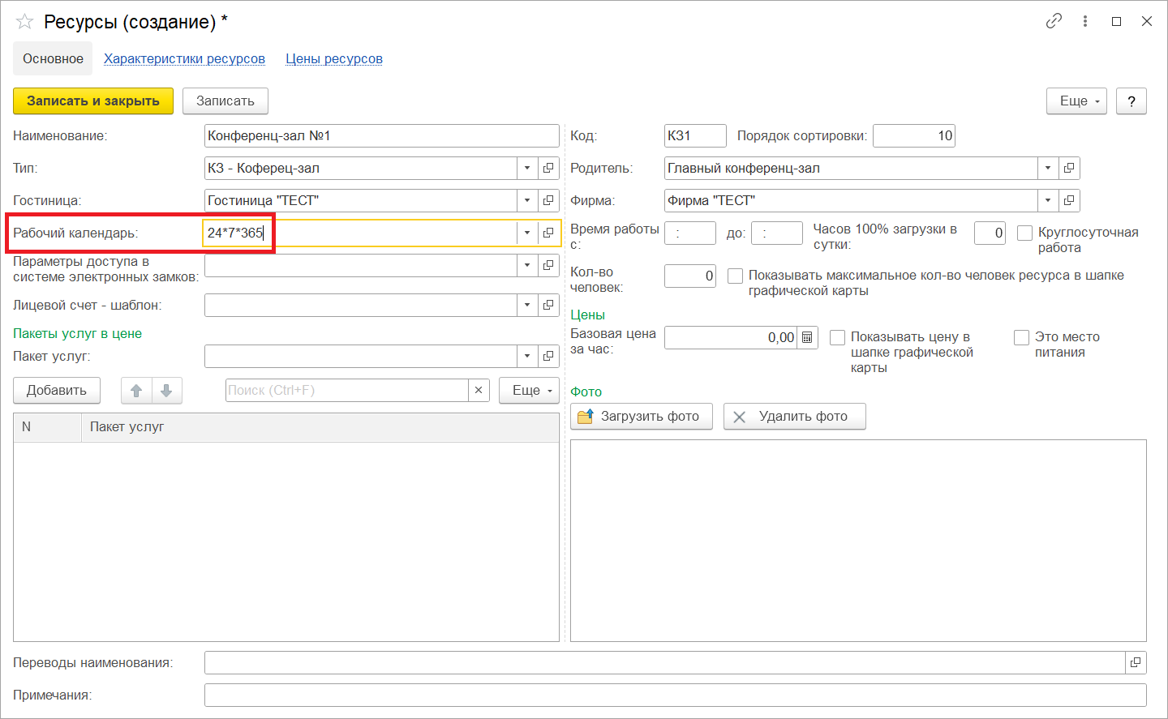This screenshot has height=719, width=1168.
Task: Edit the Кол-во человек field
Action: coord(690,276)
